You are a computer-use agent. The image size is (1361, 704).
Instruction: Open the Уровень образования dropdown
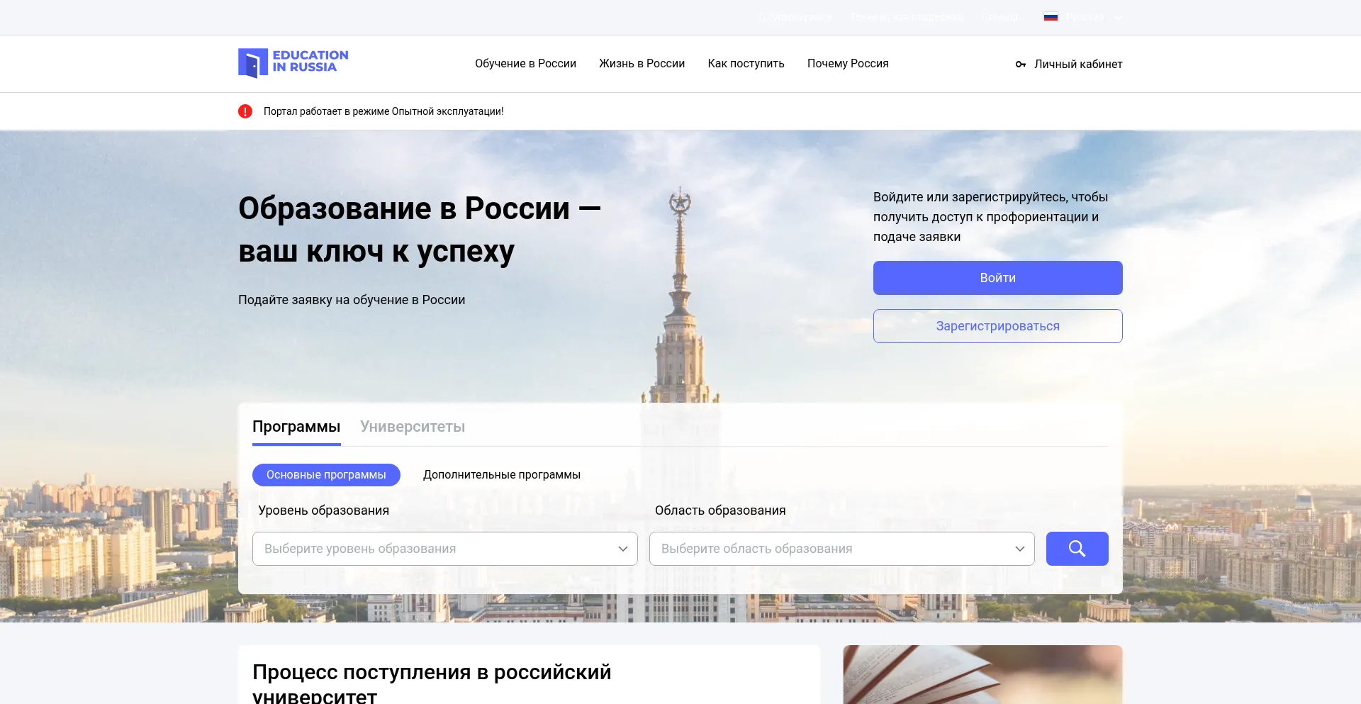tap(445, 549)
